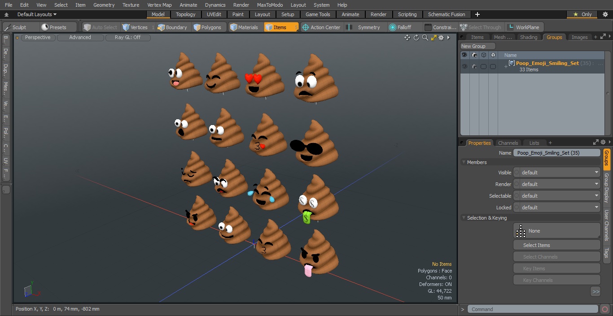Click the Poop_Emoji_Smiling_Set group icon
Viewport: 613px width, 316px height.
pyautogui.click(x=512, y=63)
